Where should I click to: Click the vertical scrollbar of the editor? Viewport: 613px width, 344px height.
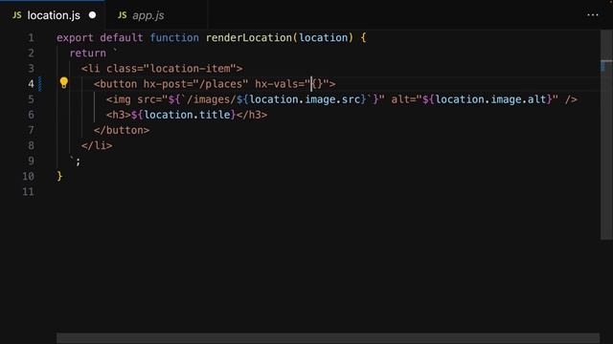coord(606,135)
